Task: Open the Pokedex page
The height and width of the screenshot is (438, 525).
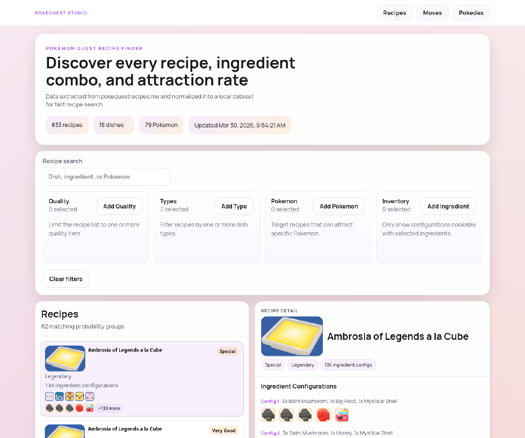Action: [471, 13]
